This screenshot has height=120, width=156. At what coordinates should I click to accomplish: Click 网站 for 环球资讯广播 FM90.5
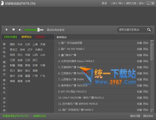coord(146,110)
